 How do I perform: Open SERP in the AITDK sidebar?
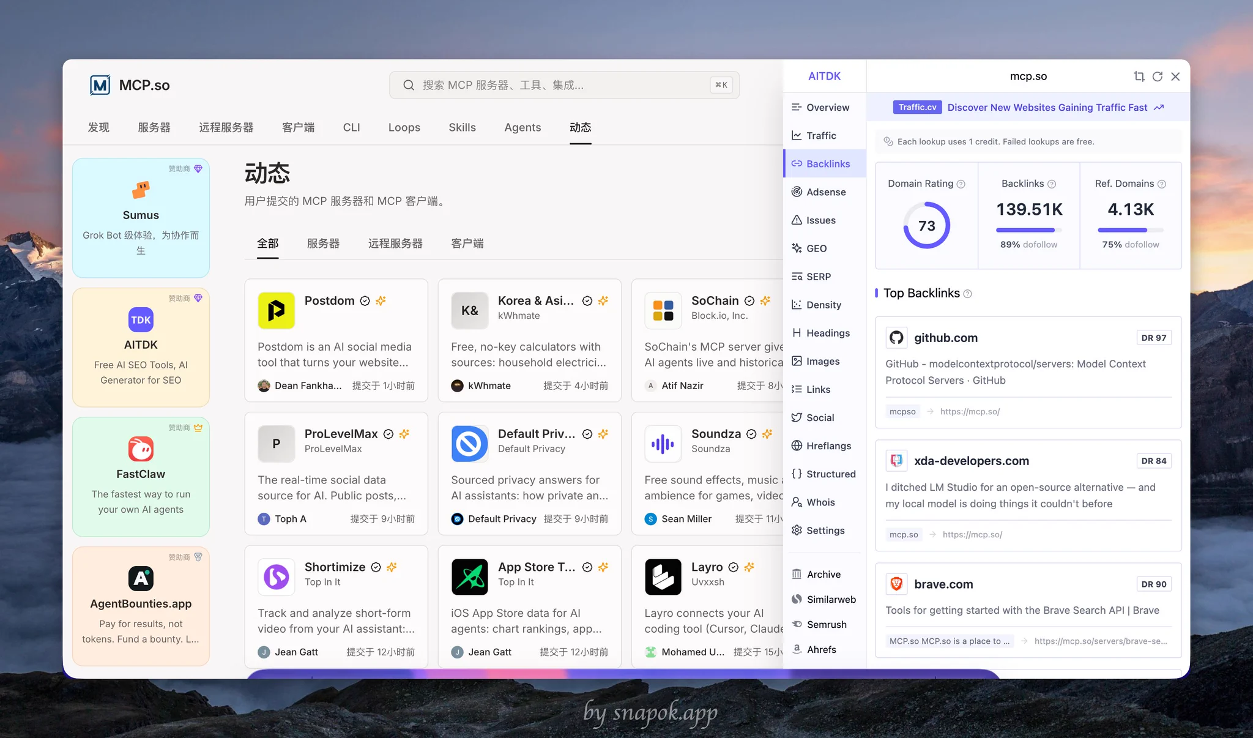click(824, 276)
